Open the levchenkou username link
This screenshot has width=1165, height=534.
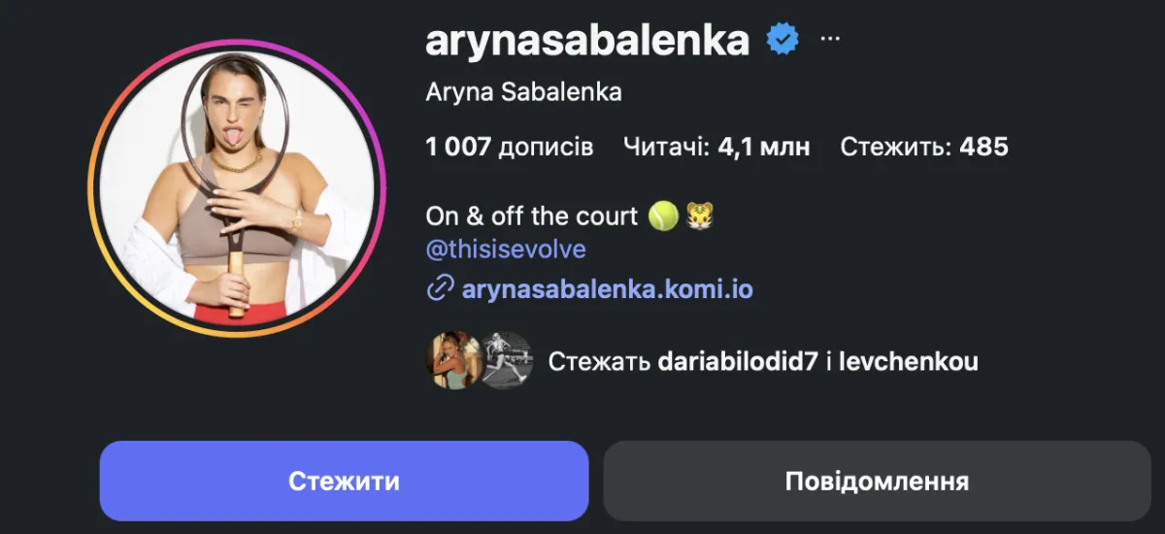(908, 362)
